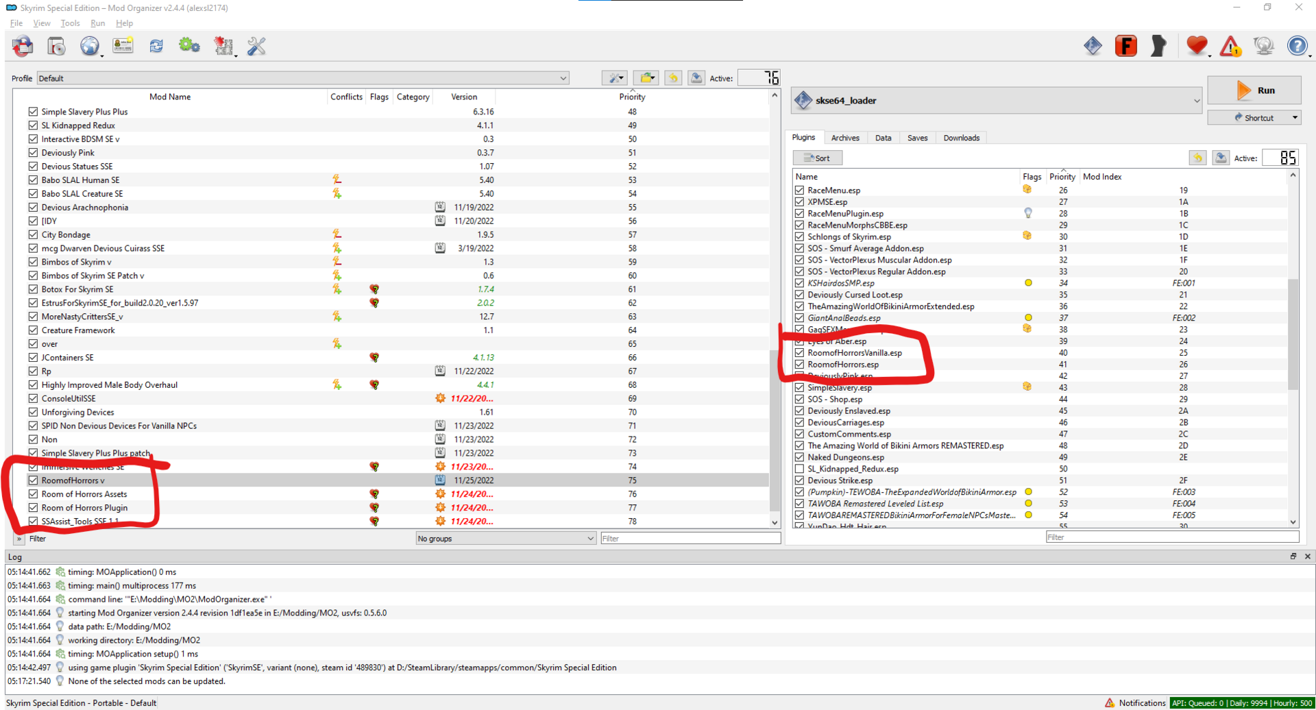Launch the red F toolbar shortcut
The height and width of the screenshot is (710, 1316).
[1125, 46]
